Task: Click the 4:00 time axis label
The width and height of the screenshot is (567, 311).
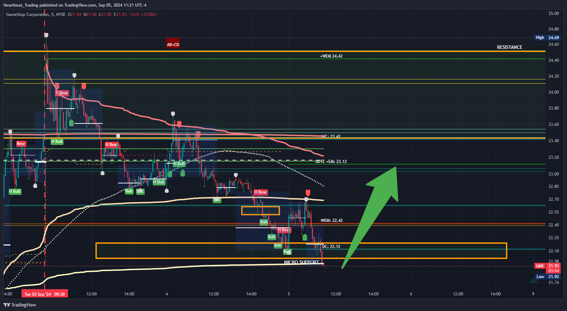Action: pyautogui.click(x=8, y=294)
